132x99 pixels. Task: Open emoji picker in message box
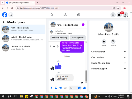click(x=79, y=88)
